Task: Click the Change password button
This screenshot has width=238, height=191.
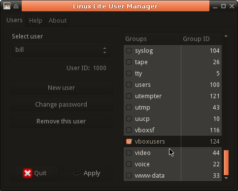Action: tap(61, 105)
